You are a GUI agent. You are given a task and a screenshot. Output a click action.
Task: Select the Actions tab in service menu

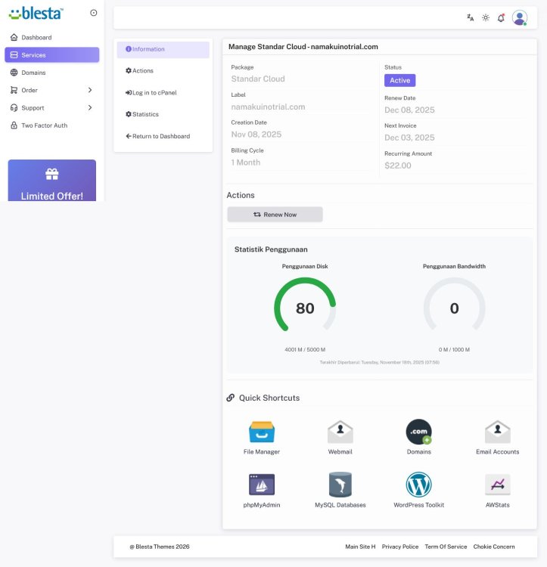pyautogui.click(x=139, y=71)
